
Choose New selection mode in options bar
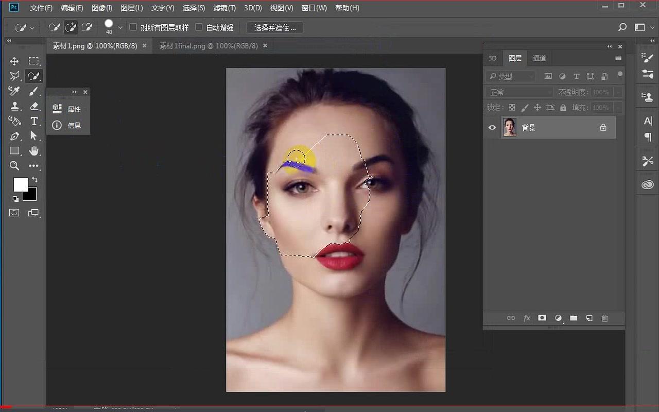pyautogui.click(x=54, y=27)
